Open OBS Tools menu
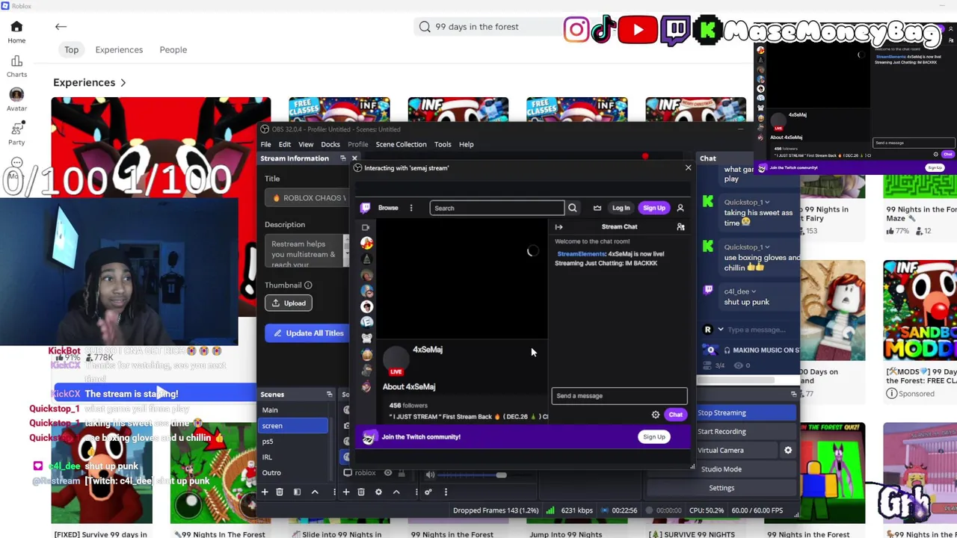 (443, 144)
